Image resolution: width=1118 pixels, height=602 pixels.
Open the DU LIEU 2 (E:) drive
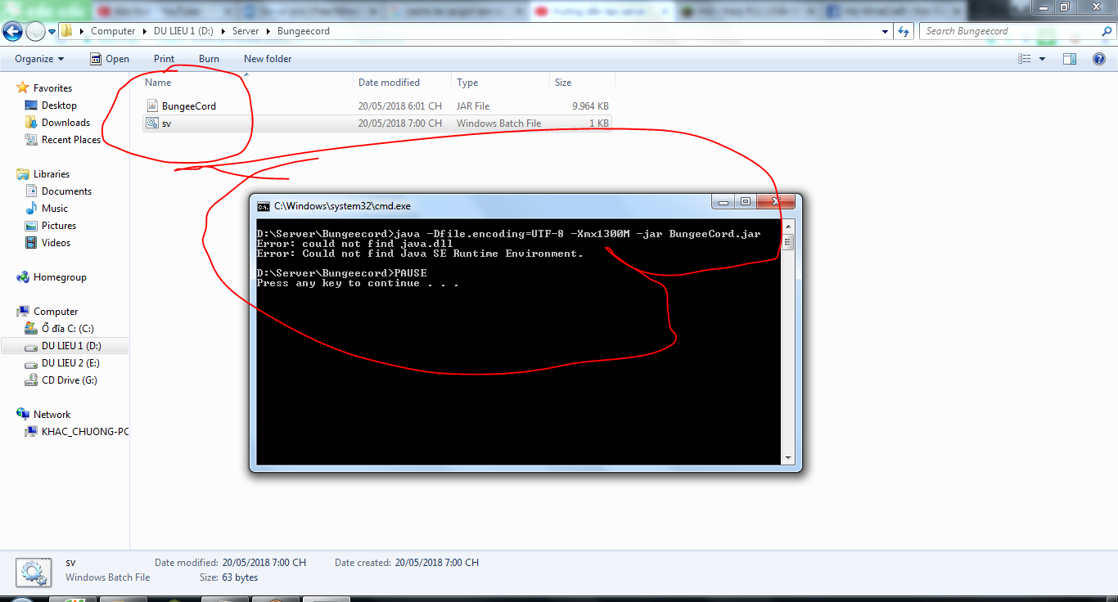coord(70,363)
